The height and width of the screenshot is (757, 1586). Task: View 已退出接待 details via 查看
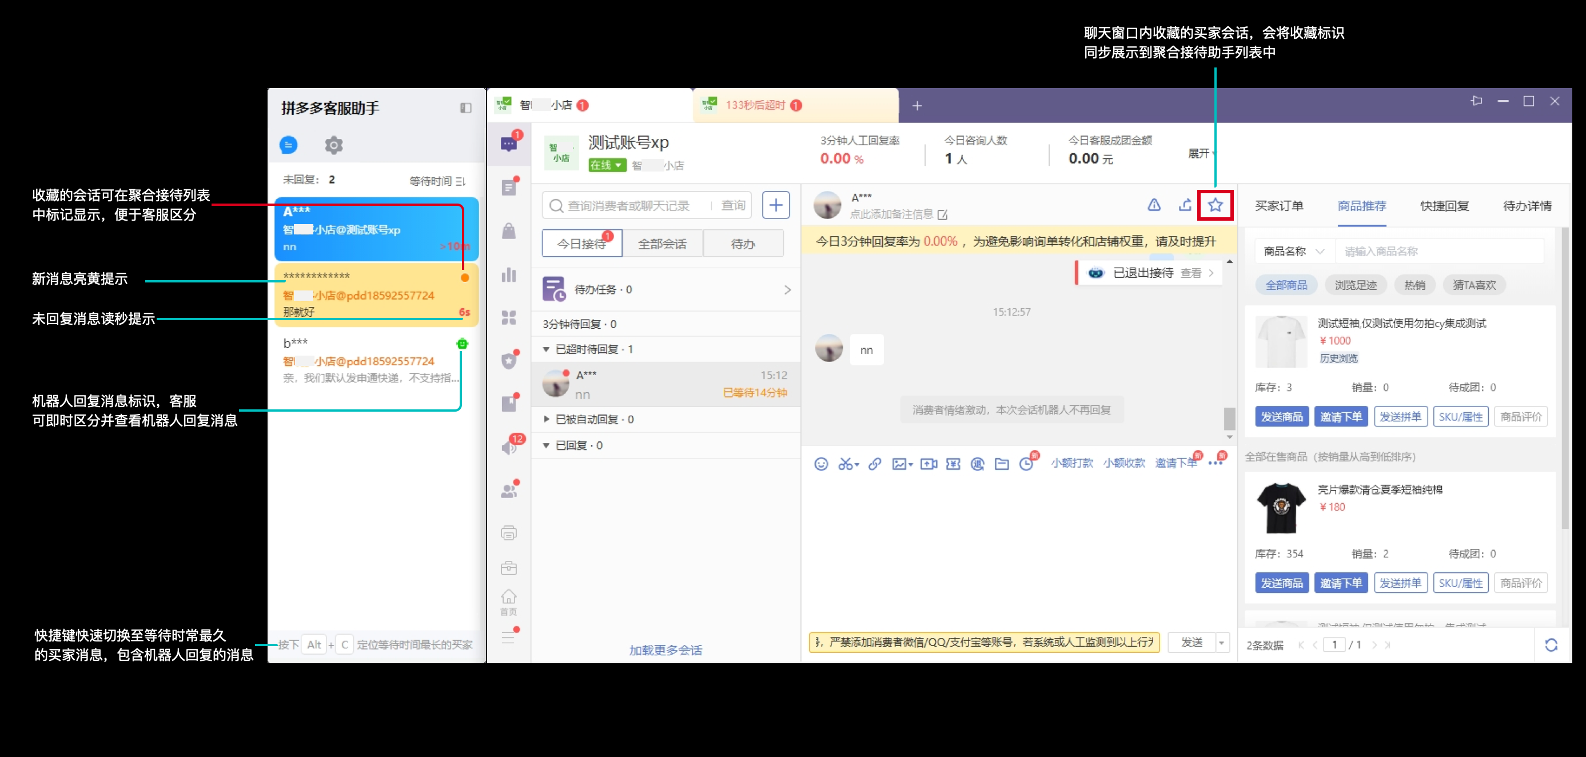tap(1191, 273)
